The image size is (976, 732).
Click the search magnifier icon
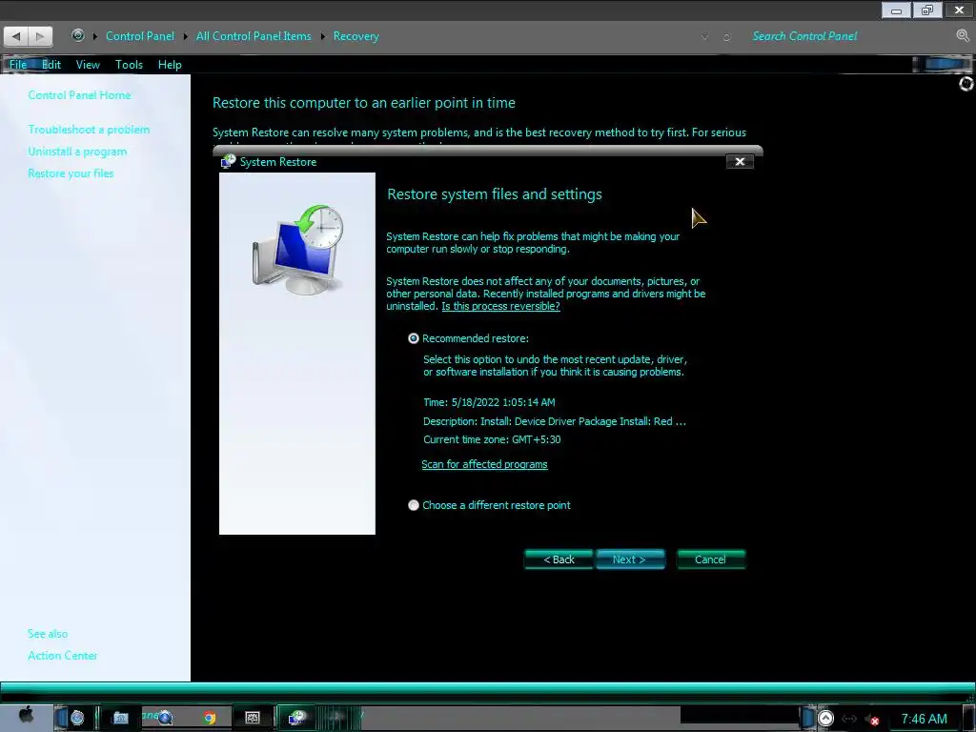963,36
